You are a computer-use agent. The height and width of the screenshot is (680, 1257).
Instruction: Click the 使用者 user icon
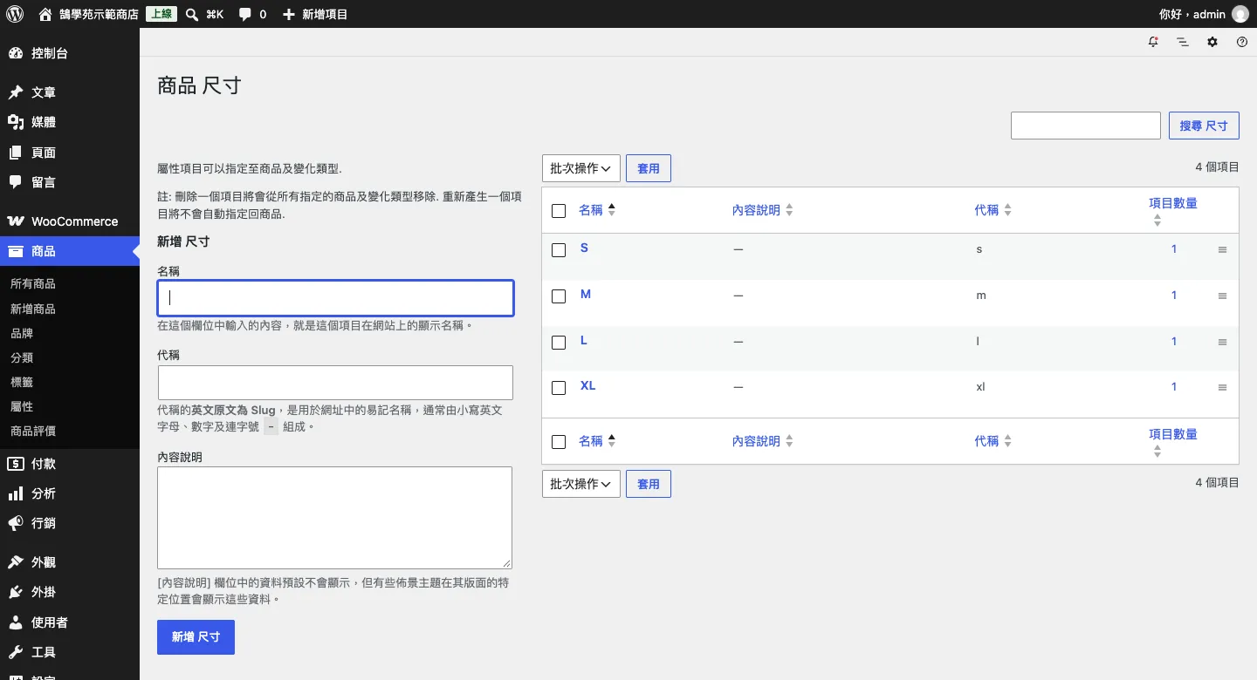click(x=16, y=622)
